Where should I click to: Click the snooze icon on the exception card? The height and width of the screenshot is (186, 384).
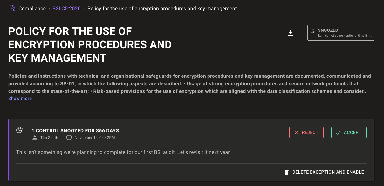[20, 130]
